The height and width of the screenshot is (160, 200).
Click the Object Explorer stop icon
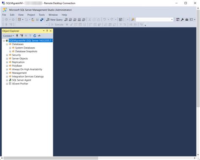click(x=26, y=36)
